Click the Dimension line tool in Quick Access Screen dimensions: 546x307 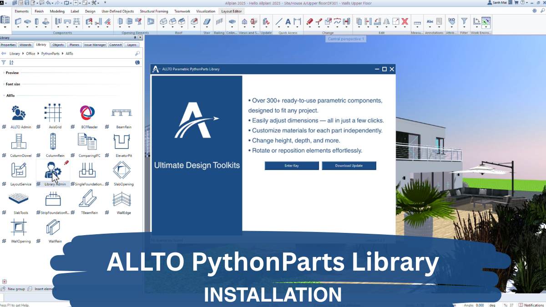tap(297, 21)
